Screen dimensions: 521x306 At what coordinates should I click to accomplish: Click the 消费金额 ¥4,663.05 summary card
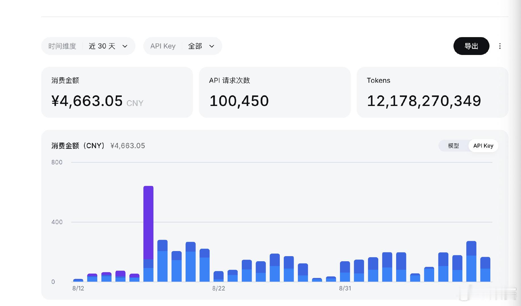pyautogui.click(x=117, y=92)
